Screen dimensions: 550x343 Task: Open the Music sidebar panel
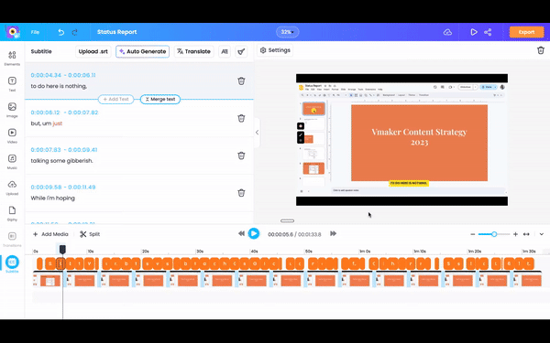point(12,161)
